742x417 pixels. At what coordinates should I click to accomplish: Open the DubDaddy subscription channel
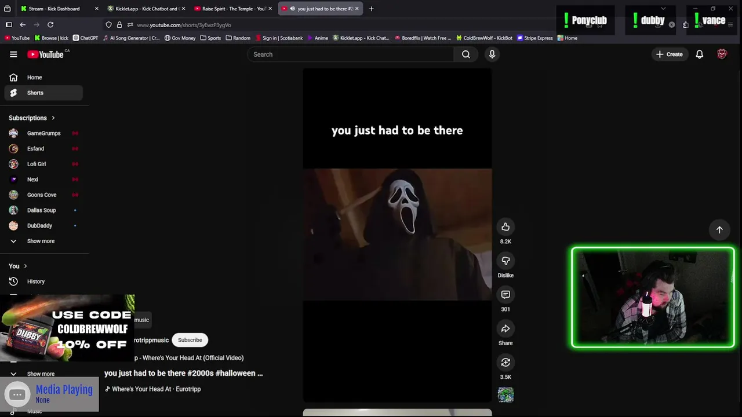point(43,226)
